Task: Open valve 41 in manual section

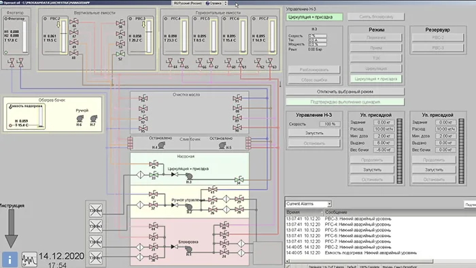Action: coord(212,189)
